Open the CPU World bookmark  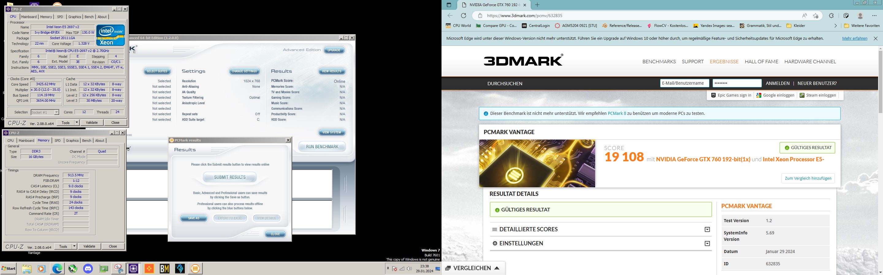(x=458, y=26)
